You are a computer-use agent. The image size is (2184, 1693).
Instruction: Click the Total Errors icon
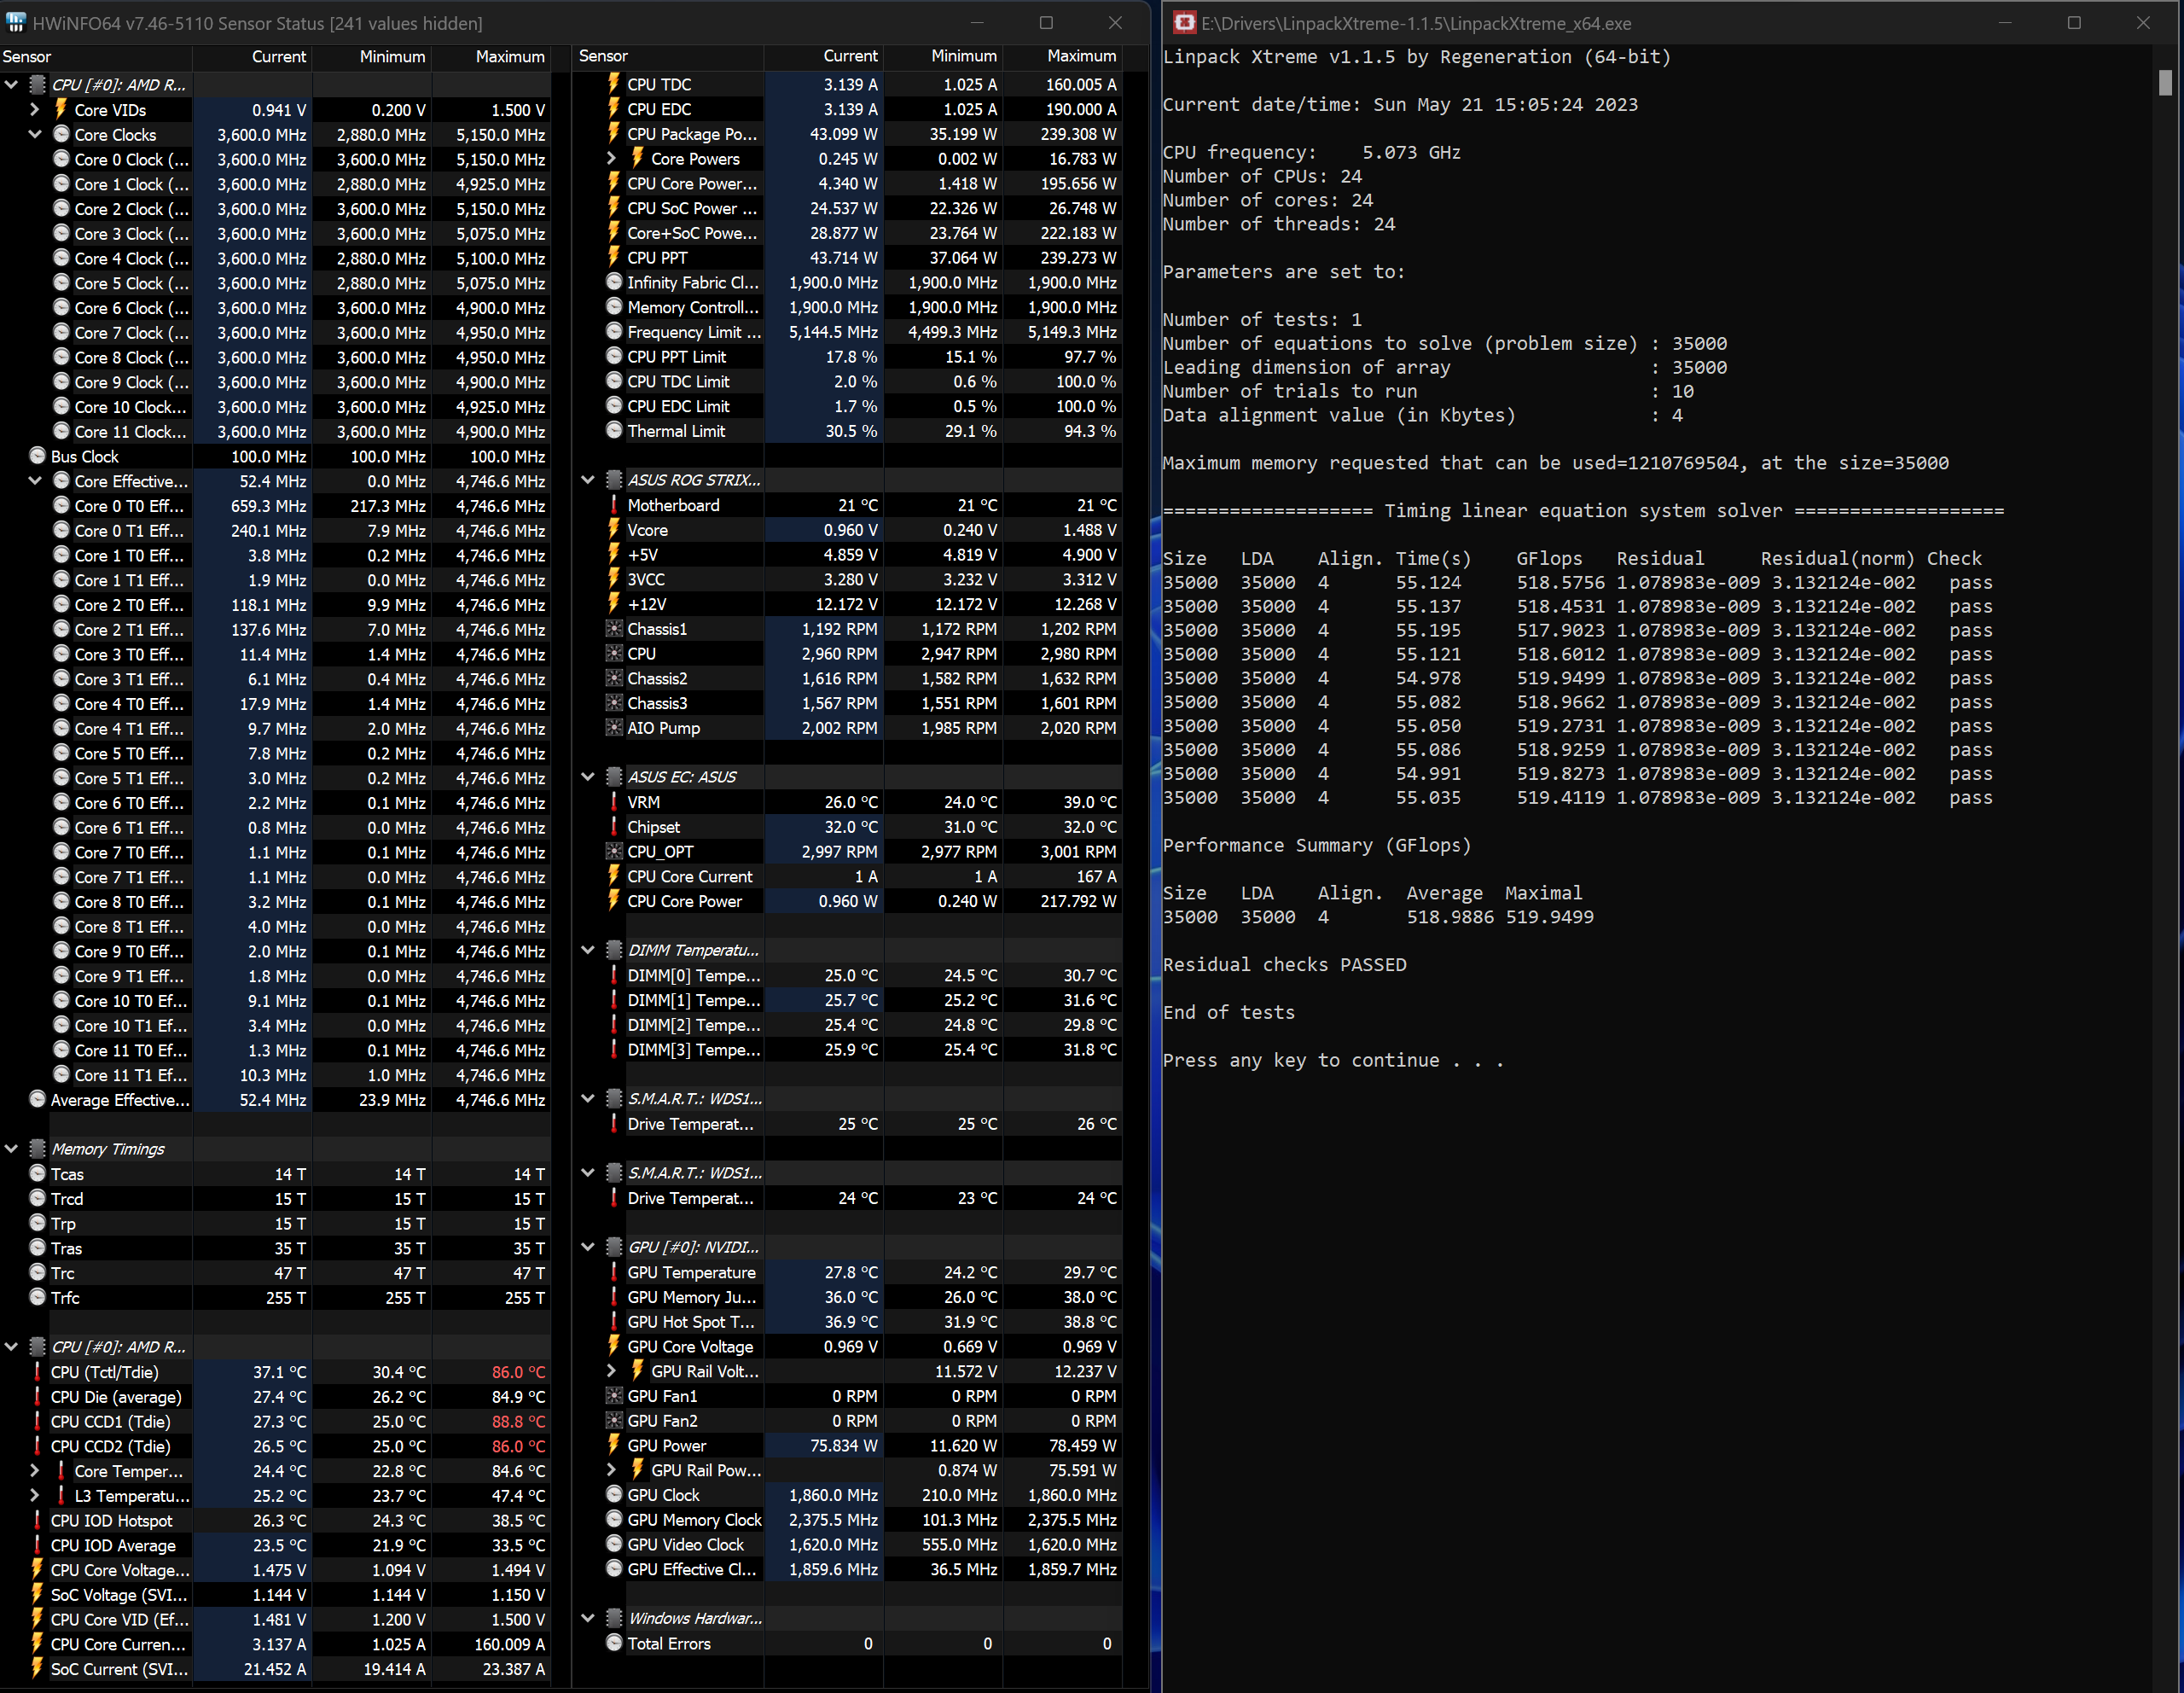coord(614,1643)
